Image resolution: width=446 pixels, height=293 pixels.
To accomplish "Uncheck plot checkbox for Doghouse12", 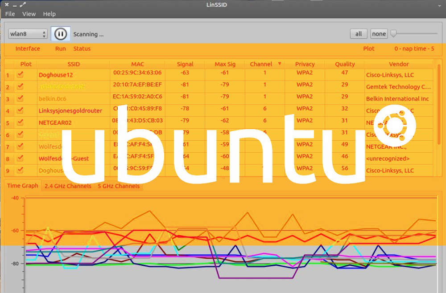I will pyautogui.click(x=20, y=75).
